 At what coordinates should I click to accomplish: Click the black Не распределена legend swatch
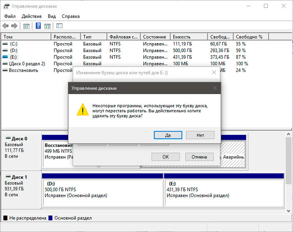pyautogui.click(x=5, y=218)
